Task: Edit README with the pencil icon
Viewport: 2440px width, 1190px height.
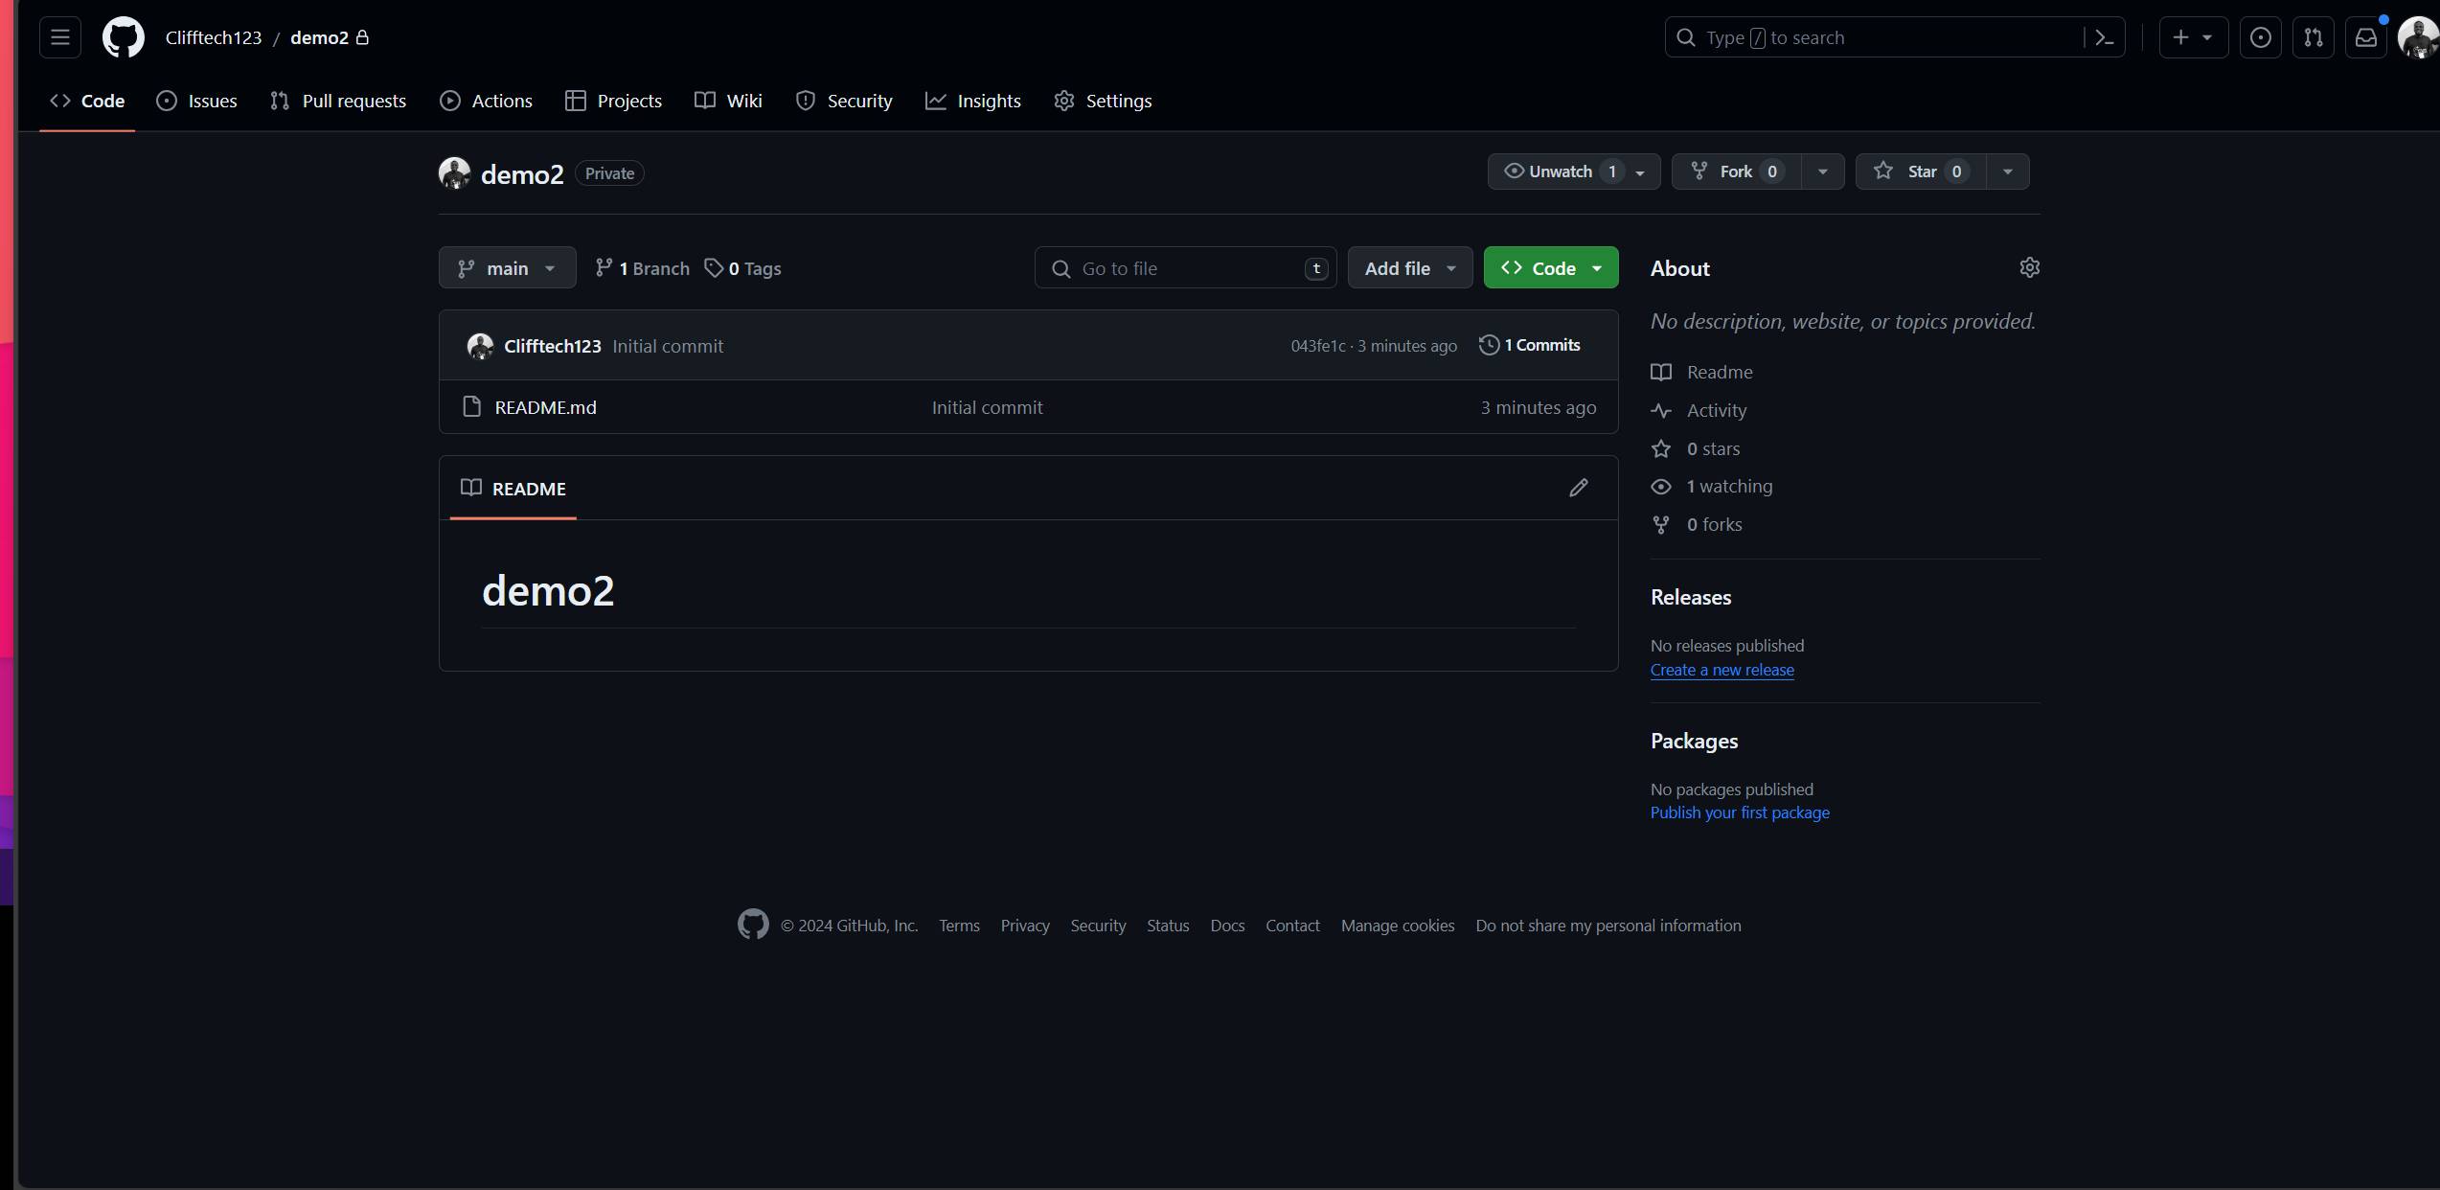Action: coord(1579,488)
